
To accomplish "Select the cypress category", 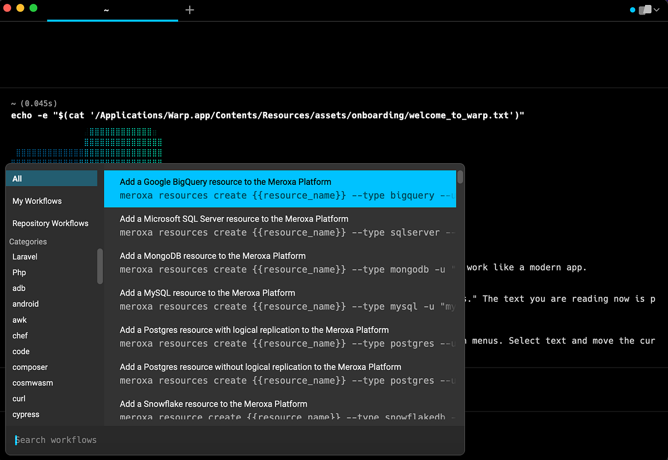I will pyautogui.click(x=24, y=414).
